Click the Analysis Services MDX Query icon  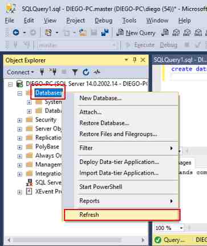pos(176,32)
